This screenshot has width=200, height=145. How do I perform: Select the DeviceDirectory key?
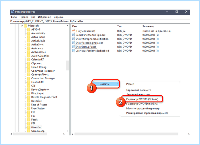click(40, 90)
